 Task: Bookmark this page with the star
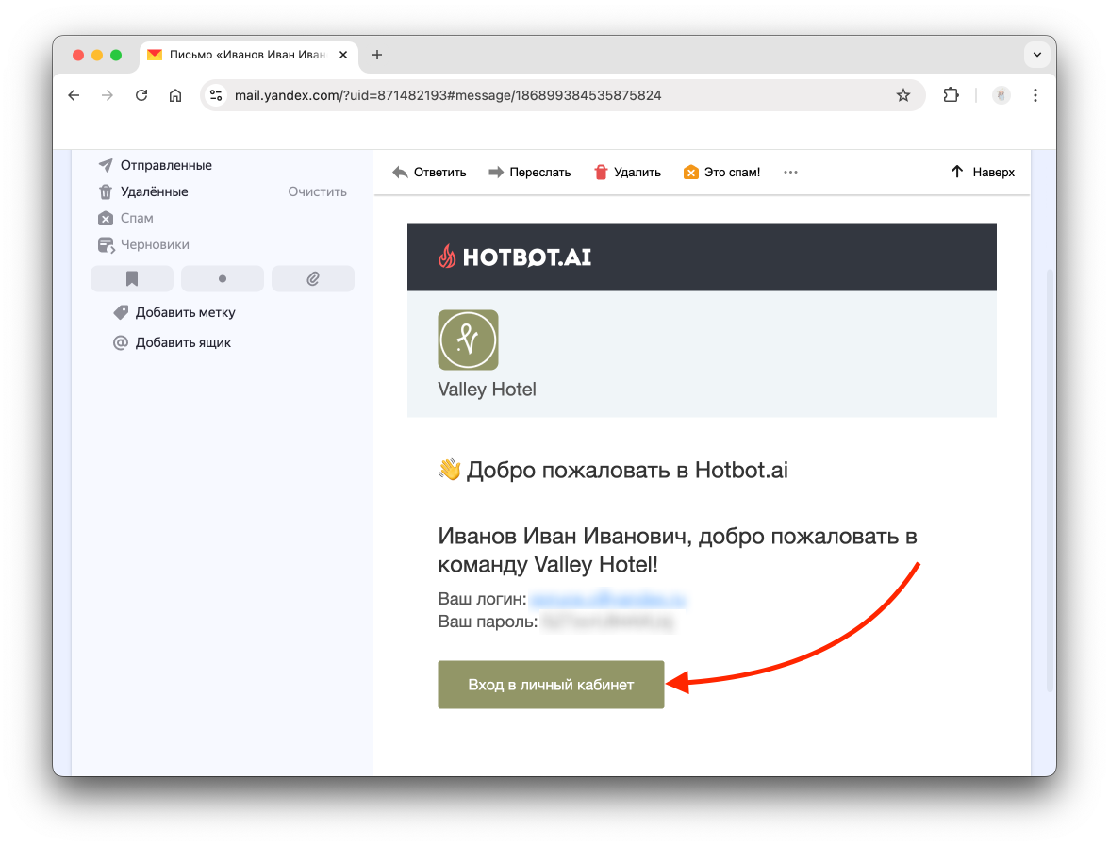[x=903, y=95]
